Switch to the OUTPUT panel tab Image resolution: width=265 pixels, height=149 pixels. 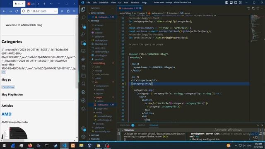(x=142, y=125)
